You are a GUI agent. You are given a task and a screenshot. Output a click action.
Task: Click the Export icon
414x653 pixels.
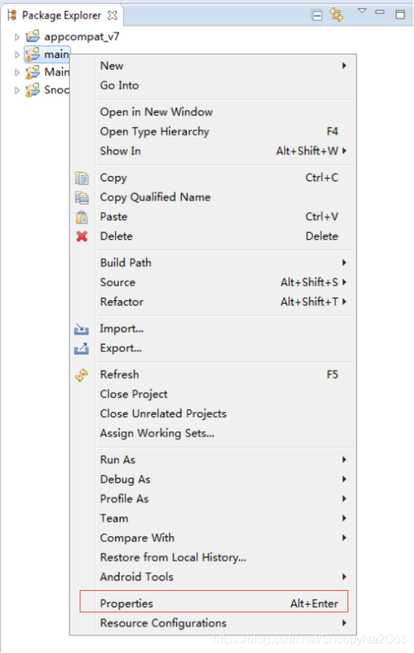click(81, 348)
